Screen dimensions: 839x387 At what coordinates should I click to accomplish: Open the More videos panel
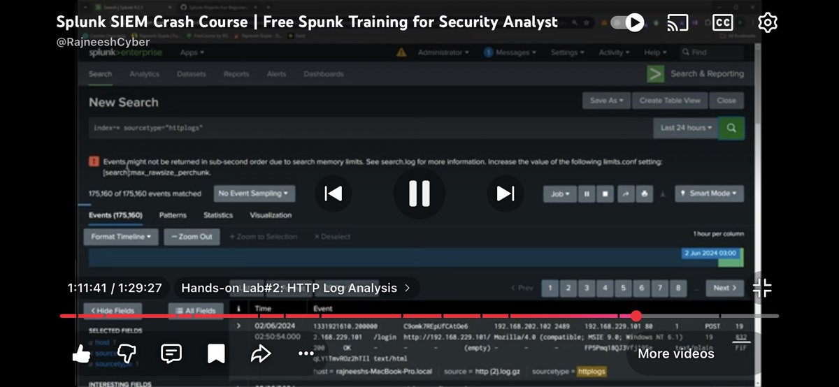point(675,353)
